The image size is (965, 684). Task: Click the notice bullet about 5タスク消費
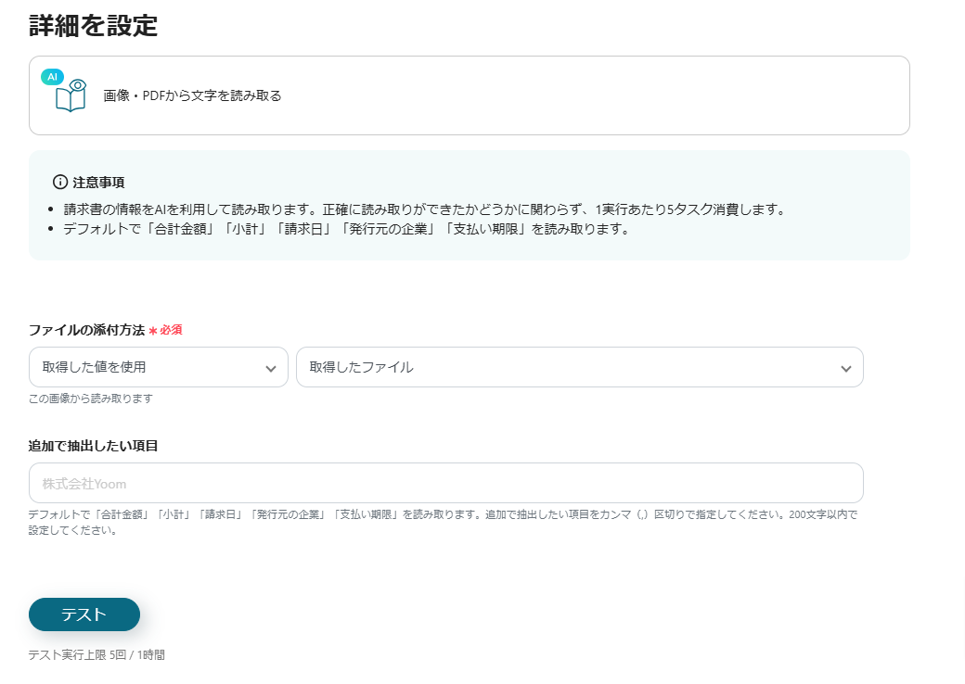click(424, 209)
